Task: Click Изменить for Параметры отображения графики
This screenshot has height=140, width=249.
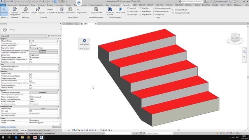Action: (x=43, y=53)
